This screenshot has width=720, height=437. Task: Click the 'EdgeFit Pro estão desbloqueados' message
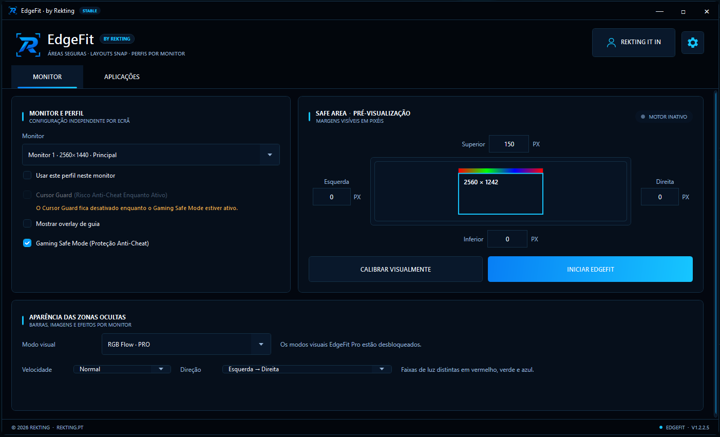(351, 345)
